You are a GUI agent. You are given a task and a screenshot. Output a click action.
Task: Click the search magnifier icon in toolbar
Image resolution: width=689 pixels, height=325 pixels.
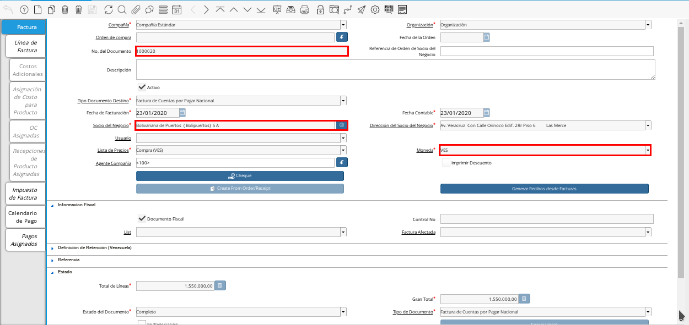(122, 9)
